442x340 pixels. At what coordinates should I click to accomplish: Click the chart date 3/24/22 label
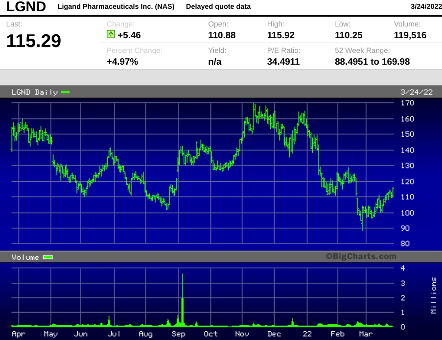[x=417, y=92]
